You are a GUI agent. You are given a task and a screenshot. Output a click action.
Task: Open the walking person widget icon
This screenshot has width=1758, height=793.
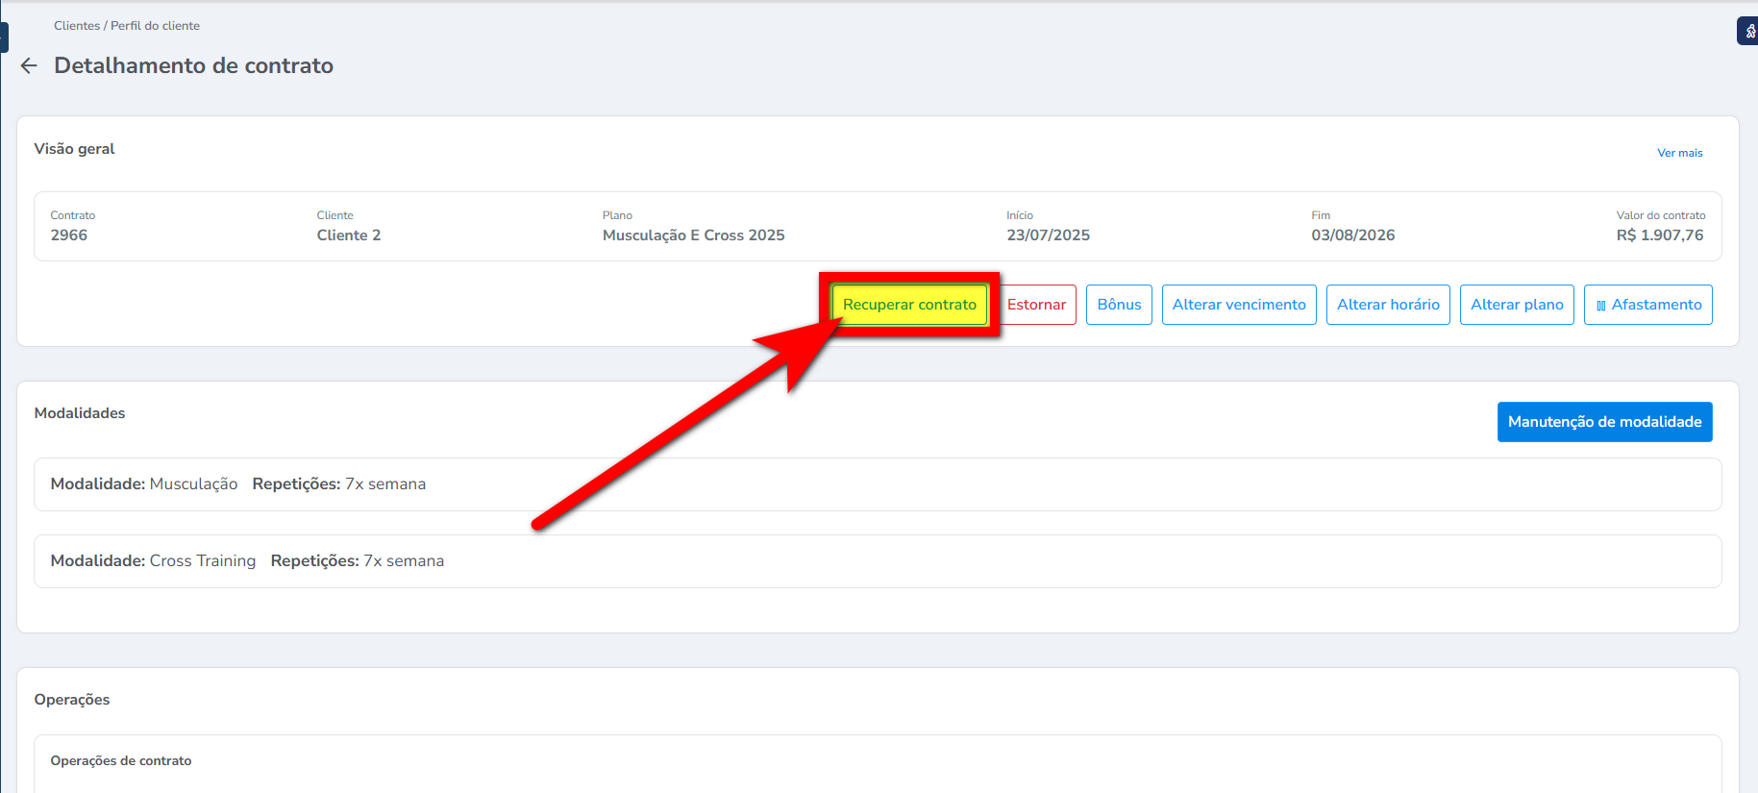pos(1748,32)
